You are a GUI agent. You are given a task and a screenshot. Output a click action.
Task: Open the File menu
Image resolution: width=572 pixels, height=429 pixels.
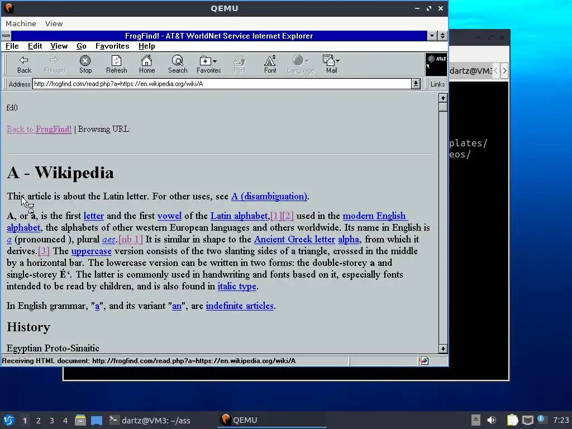(x=12, y=46)
